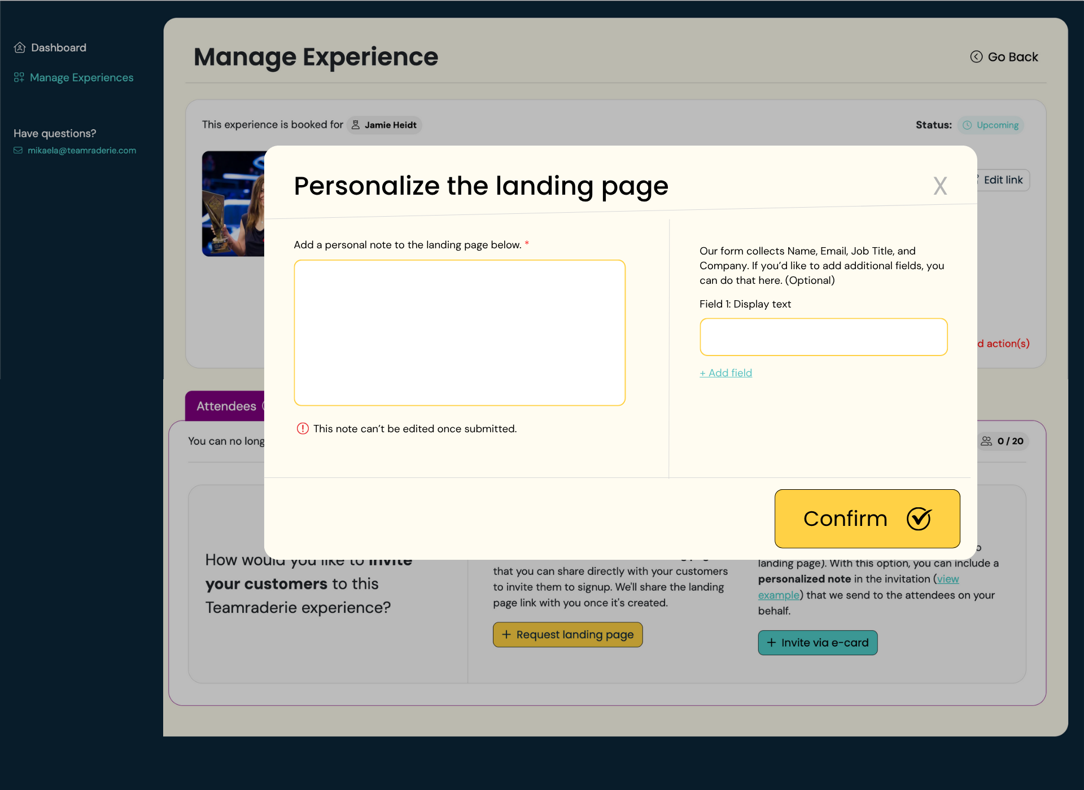Click the Manage Experiences grid icon
The height and width of the screenshot is (790, 1084).
(19, 77)
